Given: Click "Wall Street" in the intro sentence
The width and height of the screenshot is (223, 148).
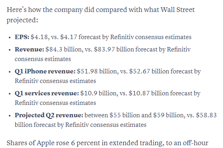Looking at the screenshot, I should pos(178,10).
